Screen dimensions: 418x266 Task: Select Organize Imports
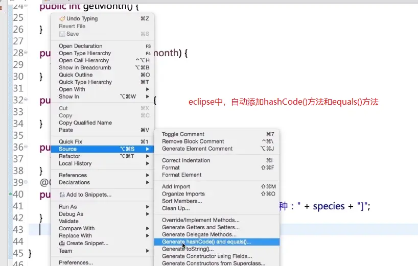click(x=217, y=194)
